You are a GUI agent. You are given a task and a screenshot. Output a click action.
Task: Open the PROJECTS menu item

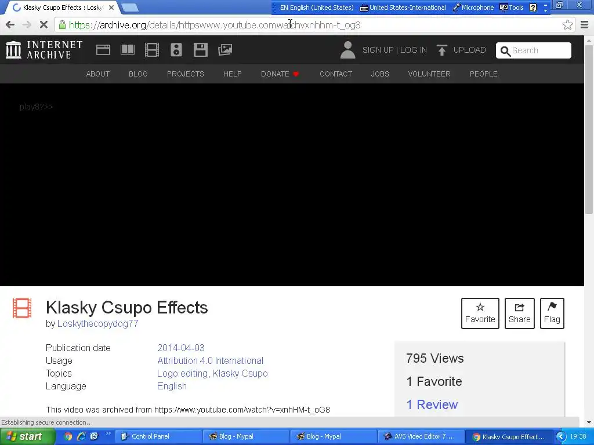click(185, 74)
